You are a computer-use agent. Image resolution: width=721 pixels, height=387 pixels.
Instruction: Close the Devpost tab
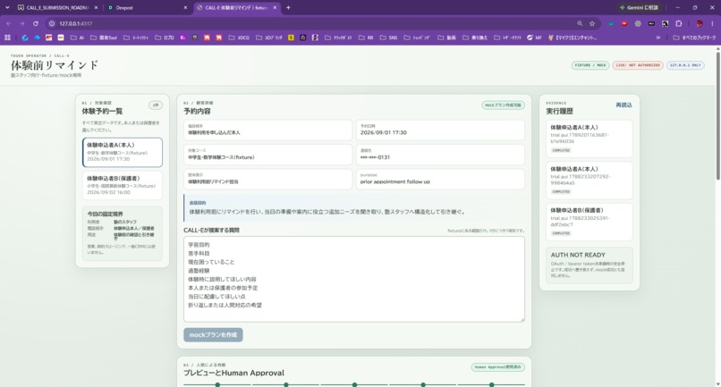(185, 7)
